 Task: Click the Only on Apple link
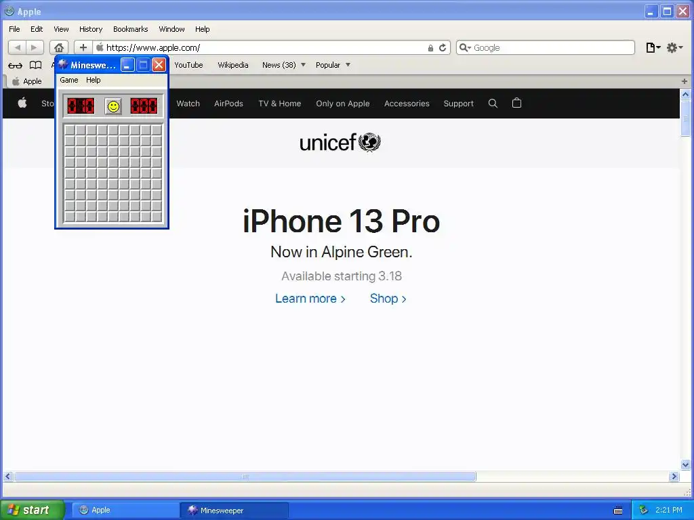[342, 104]
